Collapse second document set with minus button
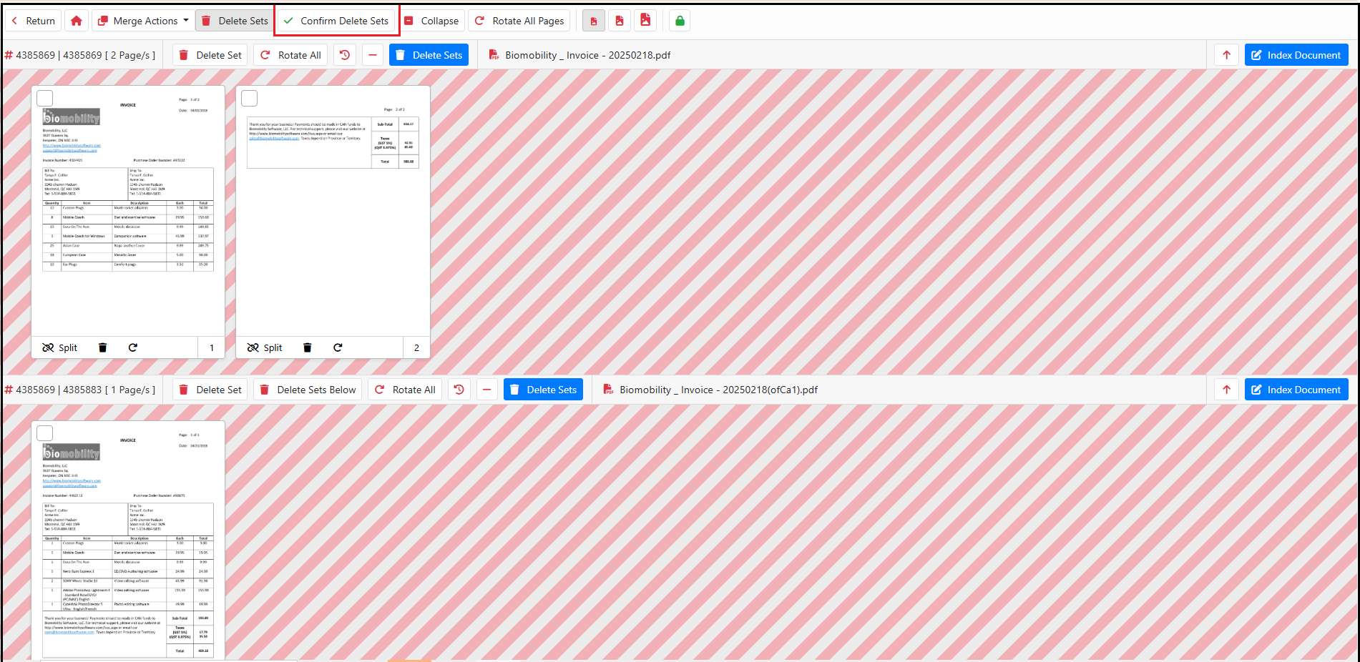Image resolution: width=1360 pixels, height=662 pixels. tap(487, 390)
